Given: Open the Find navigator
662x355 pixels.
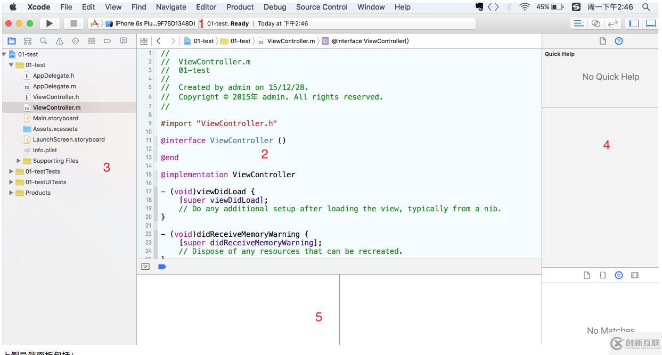Looking at the screenshot, I should pyautogui.click(x=43, y=41).
